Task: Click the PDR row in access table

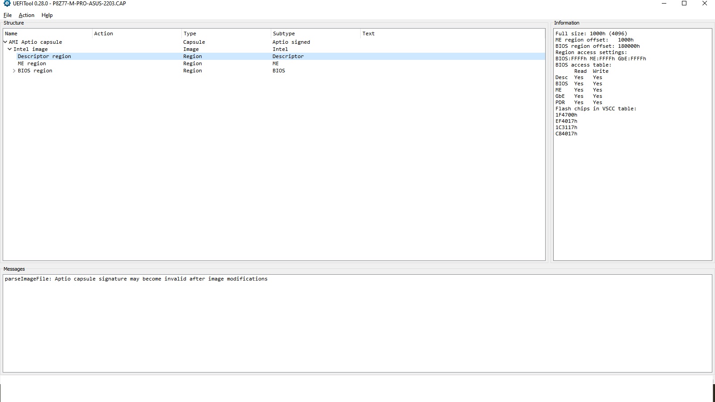Action: tap(579, 102)
